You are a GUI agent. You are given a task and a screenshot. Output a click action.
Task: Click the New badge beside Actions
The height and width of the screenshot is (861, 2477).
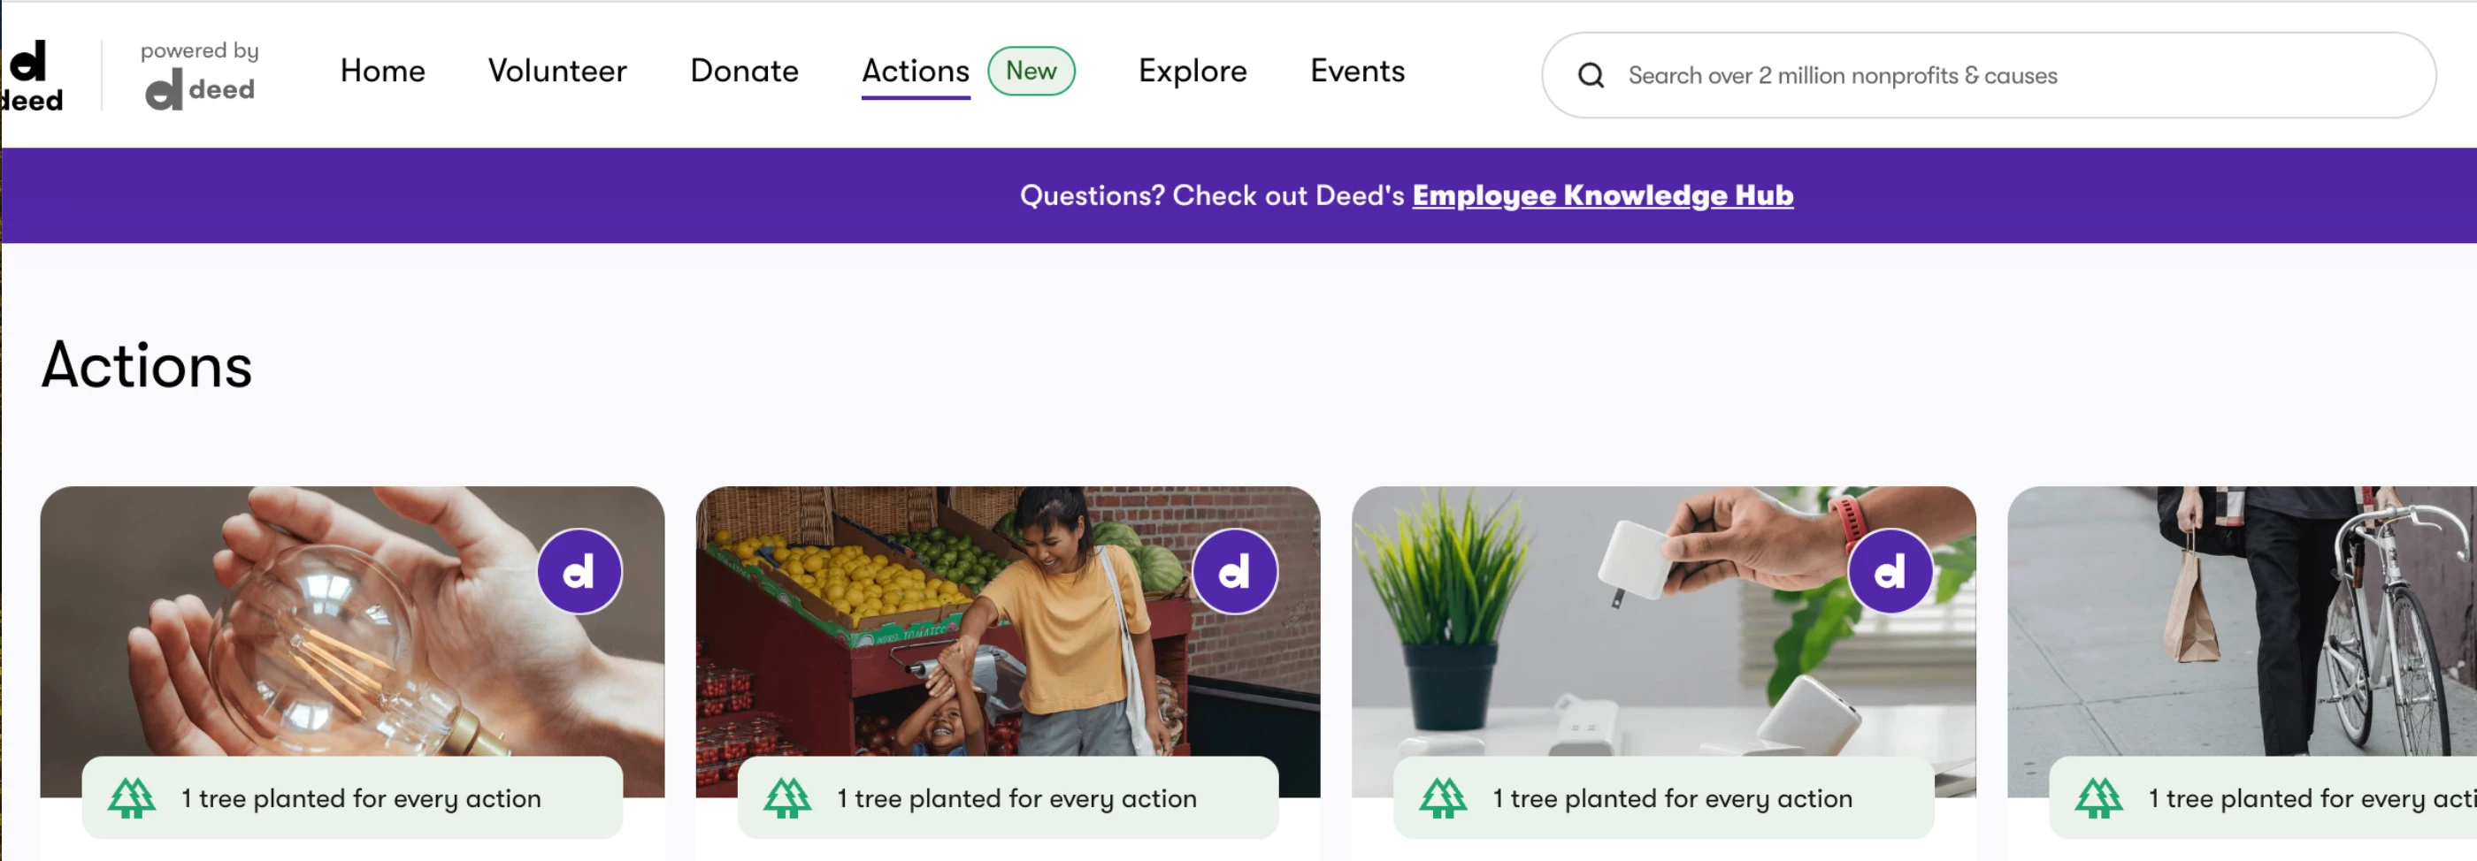coord(1031,71)
